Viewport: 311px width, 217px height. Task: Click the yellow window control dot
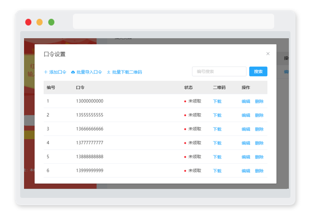click(x=40, y=22)
